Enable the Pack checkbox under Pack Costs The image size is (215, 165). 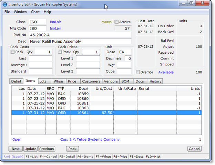(x=13, y=52)
